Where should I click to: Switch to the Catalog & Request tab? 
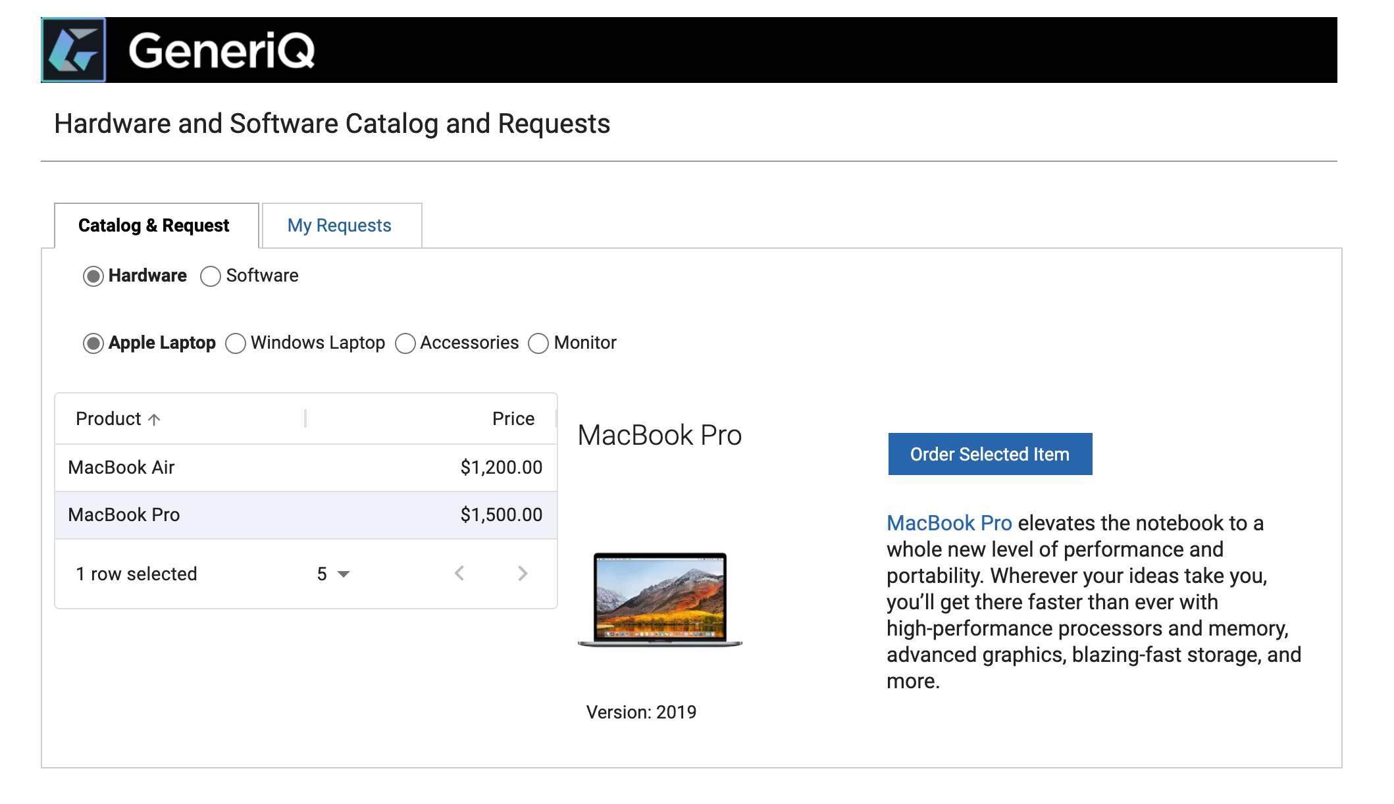pos(157,226)
